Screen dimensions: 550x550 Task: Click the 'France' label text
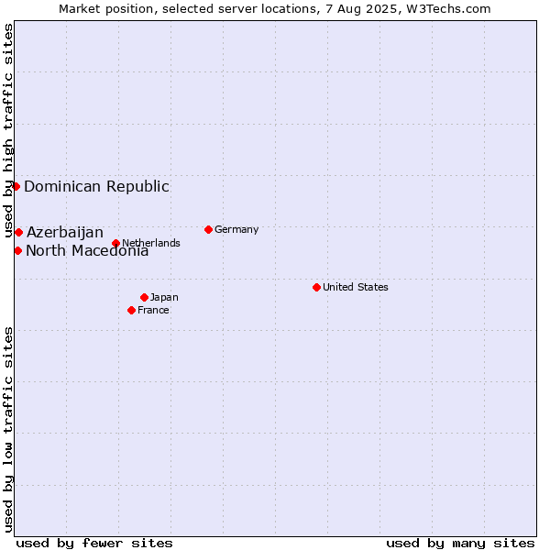tap(153, 310)
